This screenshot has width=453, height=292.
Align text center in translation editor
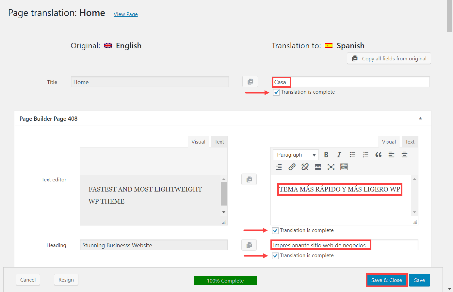(x=404, y=155)
